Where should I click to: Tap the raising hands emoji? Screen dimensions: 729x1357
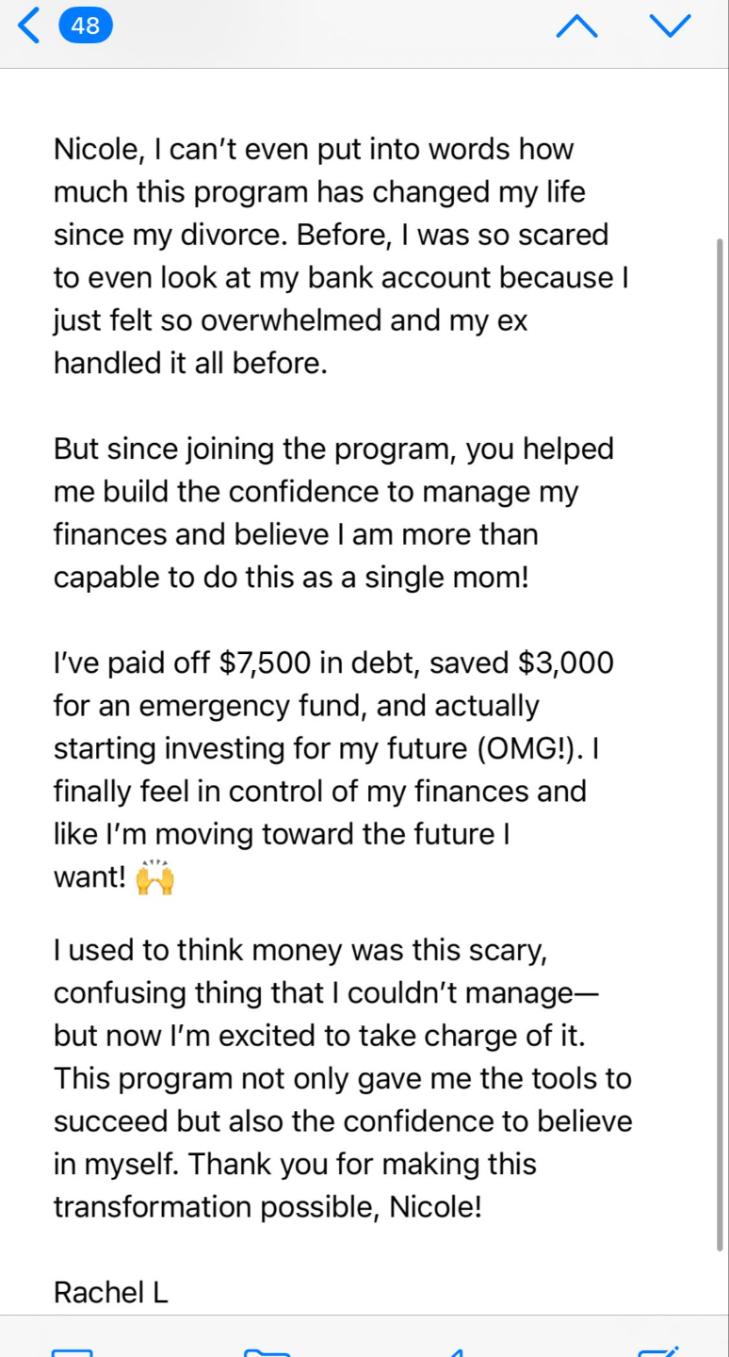[x=155, y=878]
